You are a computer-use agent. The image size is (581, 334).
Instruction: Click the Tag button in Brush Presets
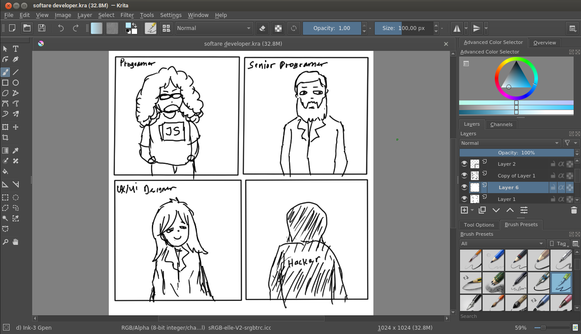[x=557, y=244]
